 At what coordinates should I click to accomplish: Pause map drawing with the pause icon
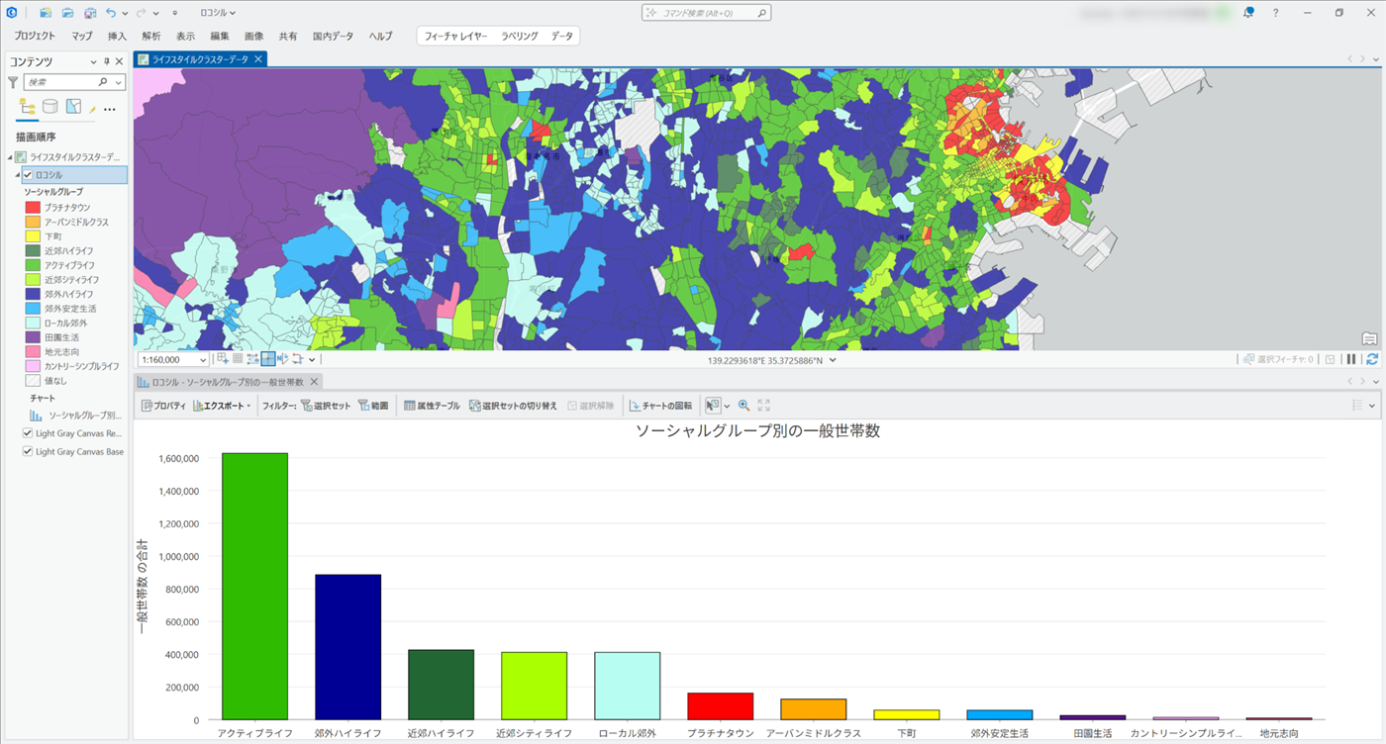tap(1351, 359)
